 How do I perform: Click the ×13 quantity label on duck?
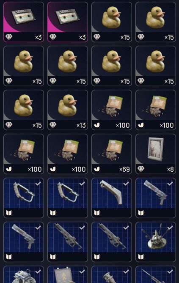point(81,125)
